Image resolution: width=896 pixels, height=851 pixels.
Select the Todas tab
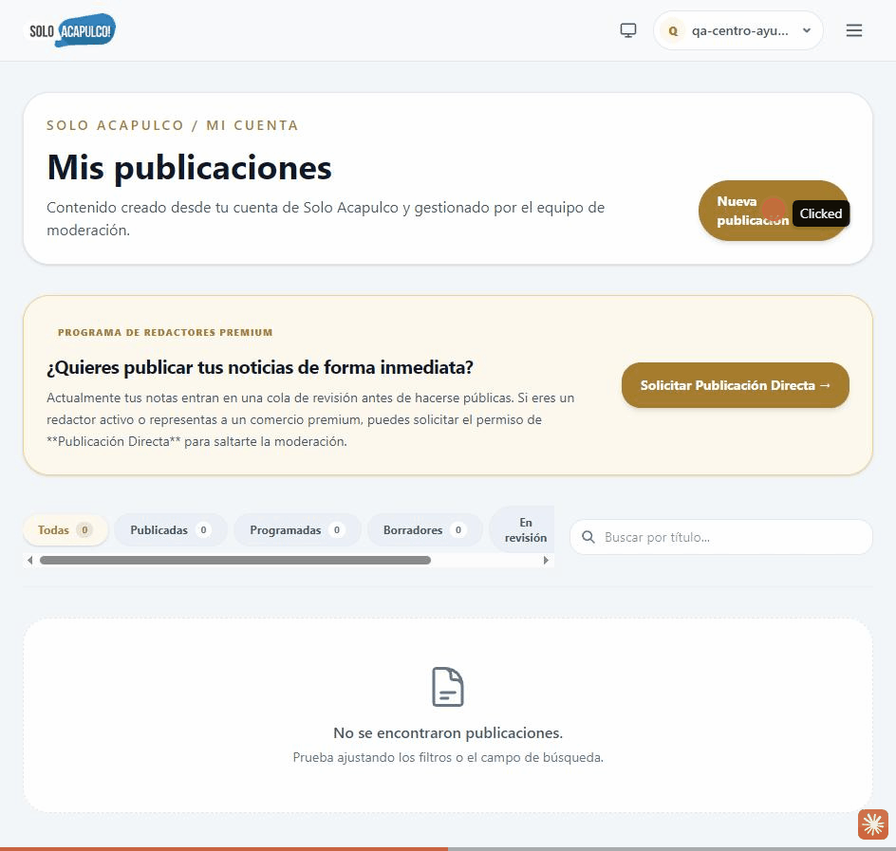[65, 530]
